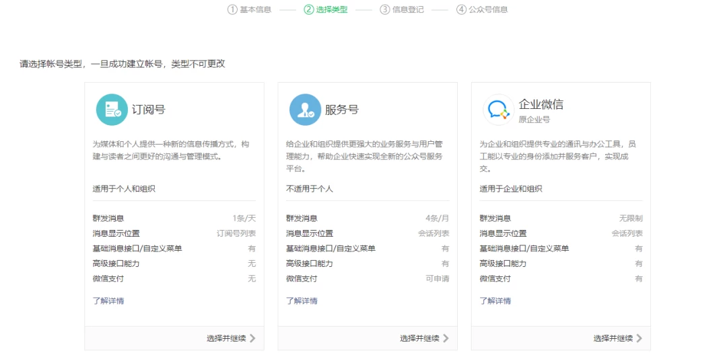Click the 服务号 blue person icon
Image resolution: width=727 pixels, height=355 pixels.
[x=305, y=110]
